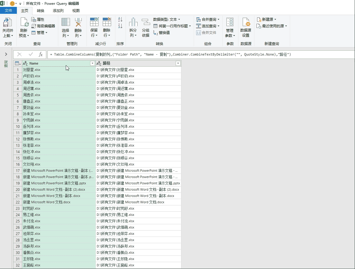Open query Properties (属性)
355x269 pixels.
[x=38, y=20]
